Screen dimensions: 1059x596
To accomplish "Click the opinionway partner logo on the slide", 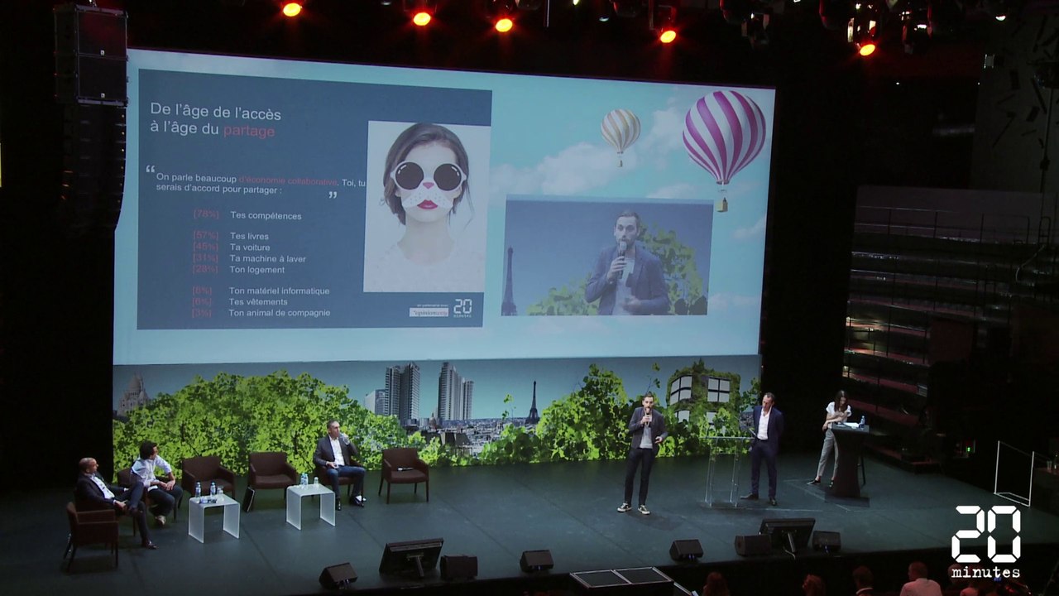I will click(x=429, y=310).
